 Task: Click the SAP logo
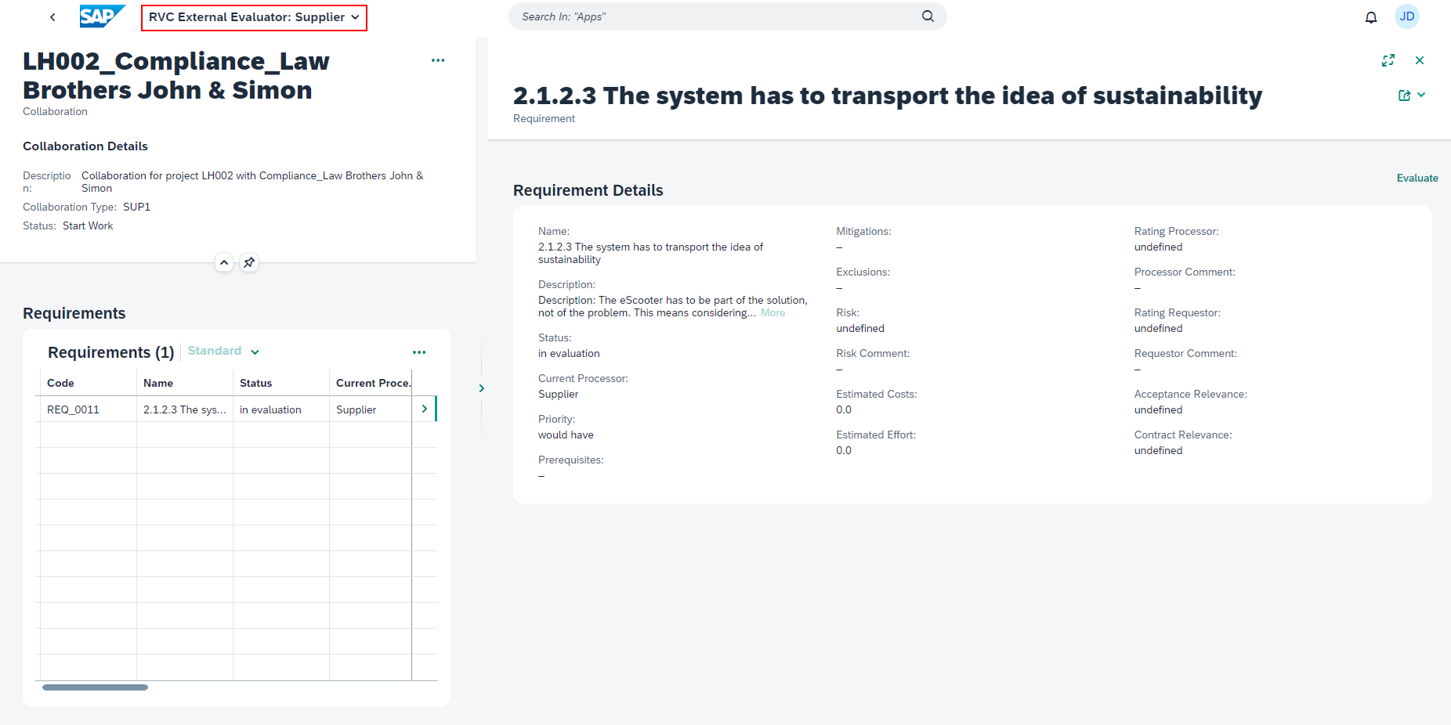point(102,16)
